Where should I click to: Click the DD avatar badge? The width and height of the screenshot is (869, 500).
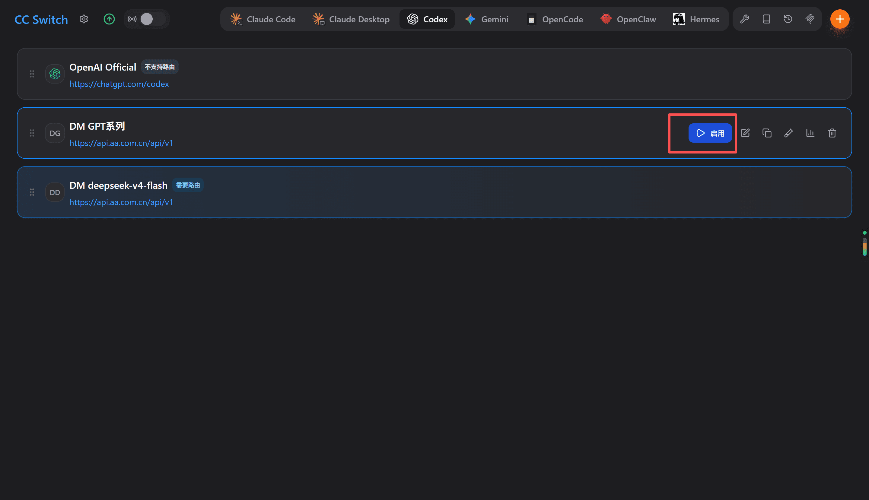click(55, 192)
